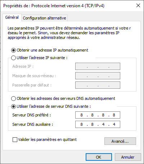Image resolution: width=144 pixels, height=164 pixels.
Task: Switch to Configuration alternative tab
Action: pos(44,18)
